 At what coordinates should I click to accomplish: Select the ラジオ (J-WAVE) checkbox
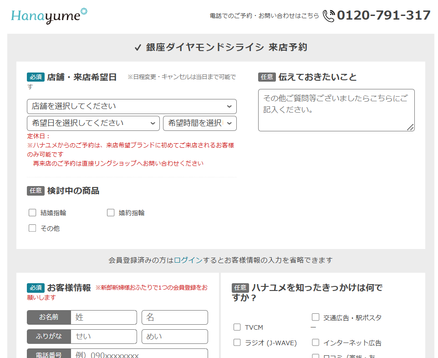pyautogui.click(x=237, y=342)
